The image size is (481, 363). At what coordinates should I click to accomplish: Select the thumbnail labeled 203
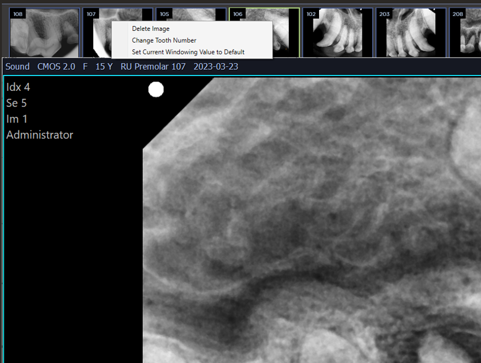click(x=411, y=33)
